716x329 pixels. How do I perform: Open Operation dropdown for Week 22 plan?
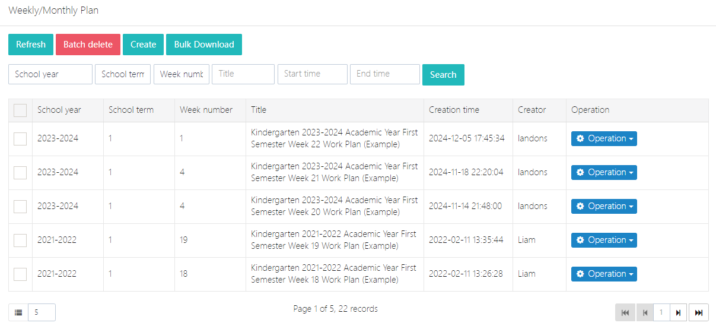point(603,139)
